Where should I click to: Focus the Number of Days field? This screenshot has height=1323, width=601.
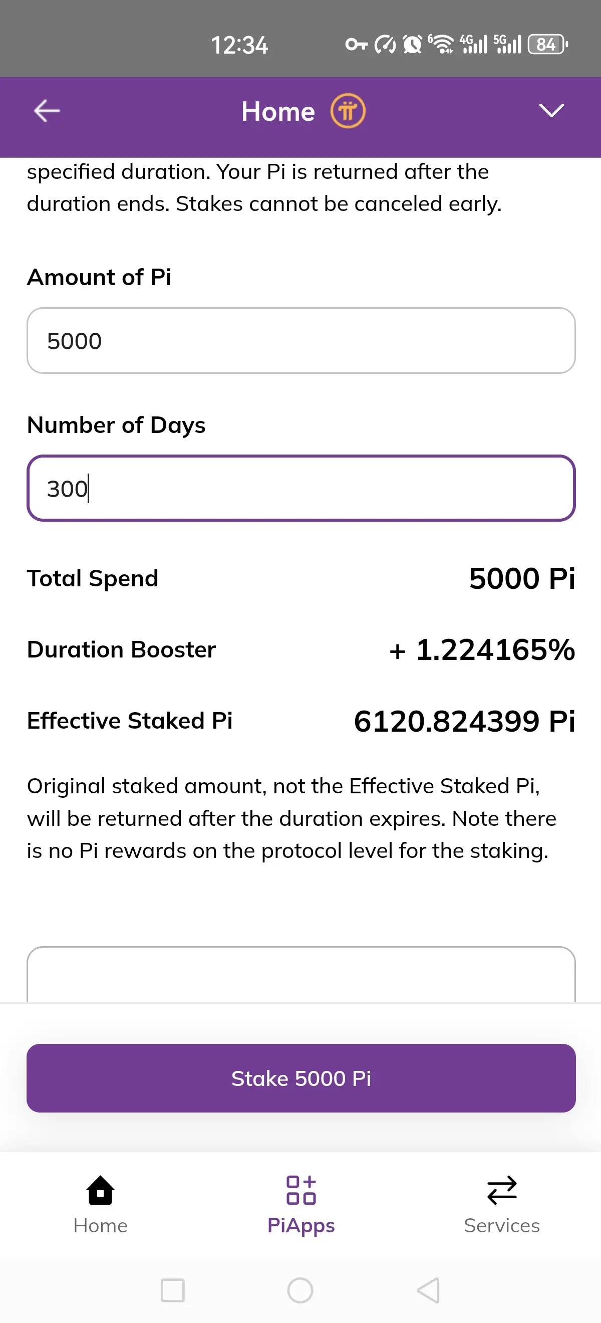301,488
